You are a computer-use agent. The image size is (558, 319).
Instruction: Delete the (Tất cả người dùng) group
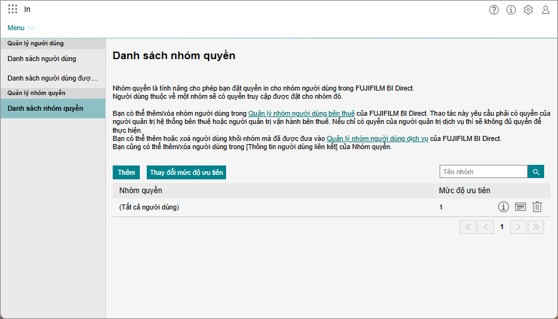coord(537,206)
